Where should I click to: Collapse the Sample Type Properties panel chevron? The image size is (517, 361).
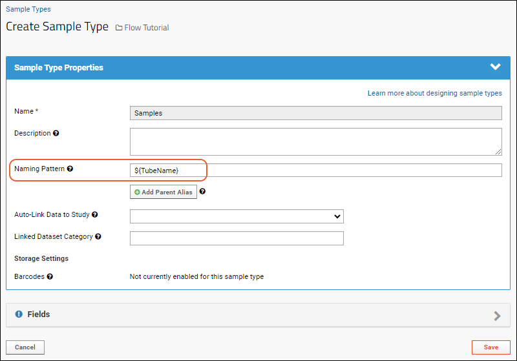pos(495,67)
